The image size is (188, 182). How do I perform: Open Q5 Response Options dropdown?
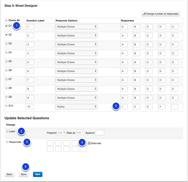76,62
